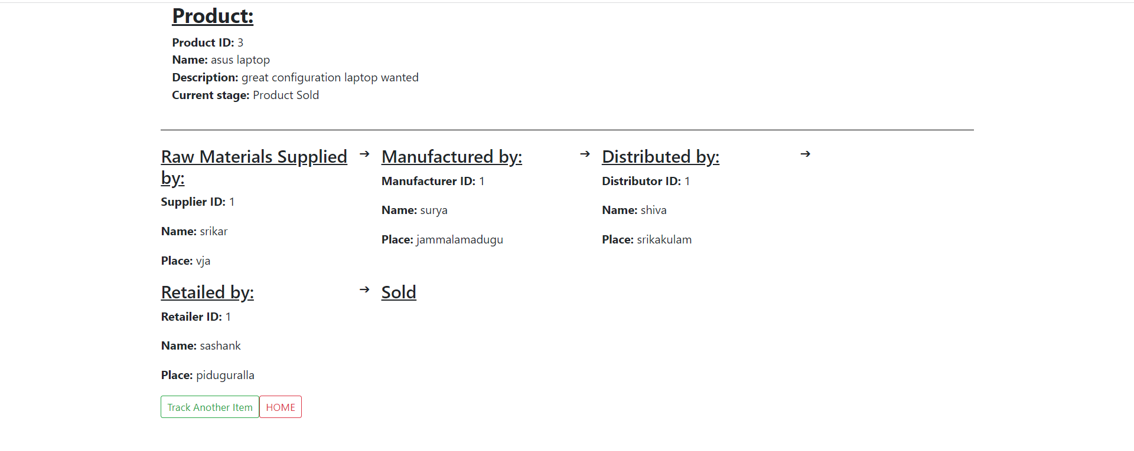Click the Raw Materials Supplied by heading
Screen dimensions: 1134x451
pos(254,167)
